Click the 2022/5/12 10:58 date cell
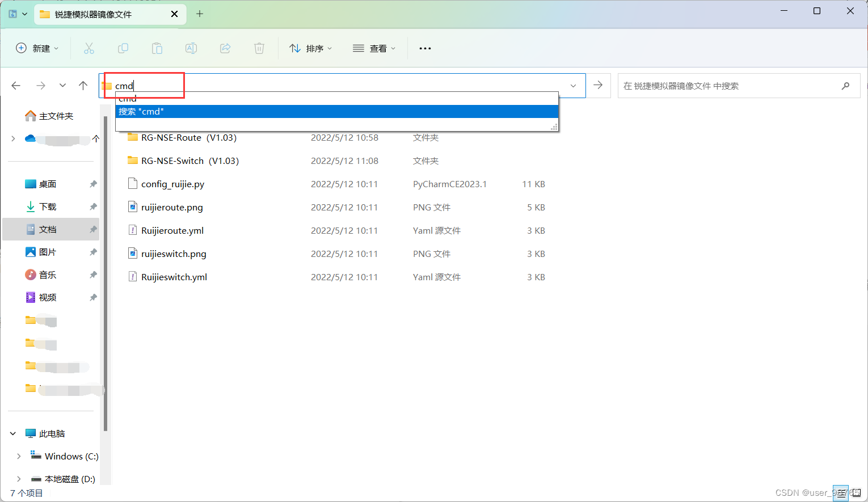 pyautogui.click(x=344, y=137)
